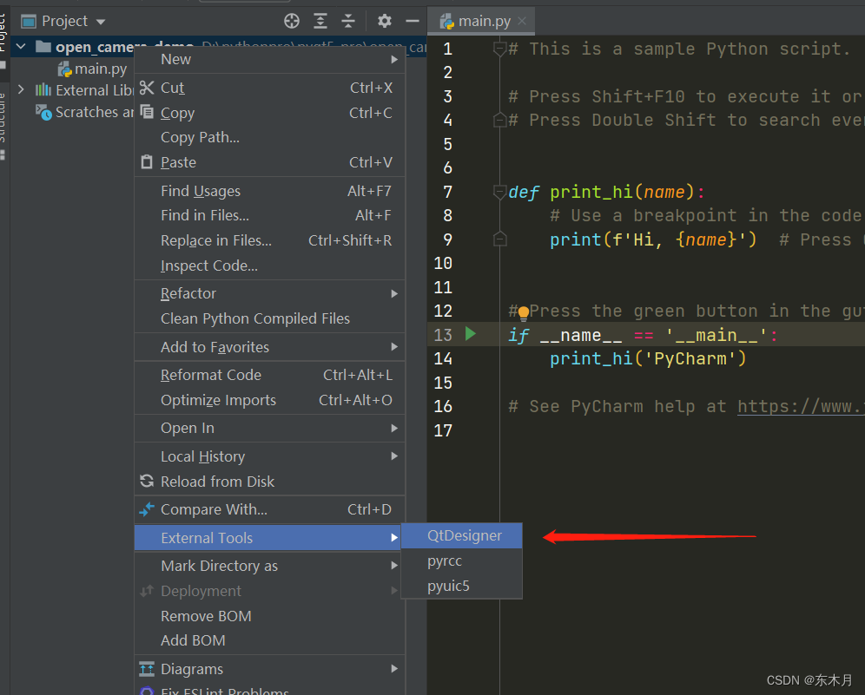Viewport: 865px width, 695px height.
Task: Select main.py in the project tree
Action: pos(101,69)
